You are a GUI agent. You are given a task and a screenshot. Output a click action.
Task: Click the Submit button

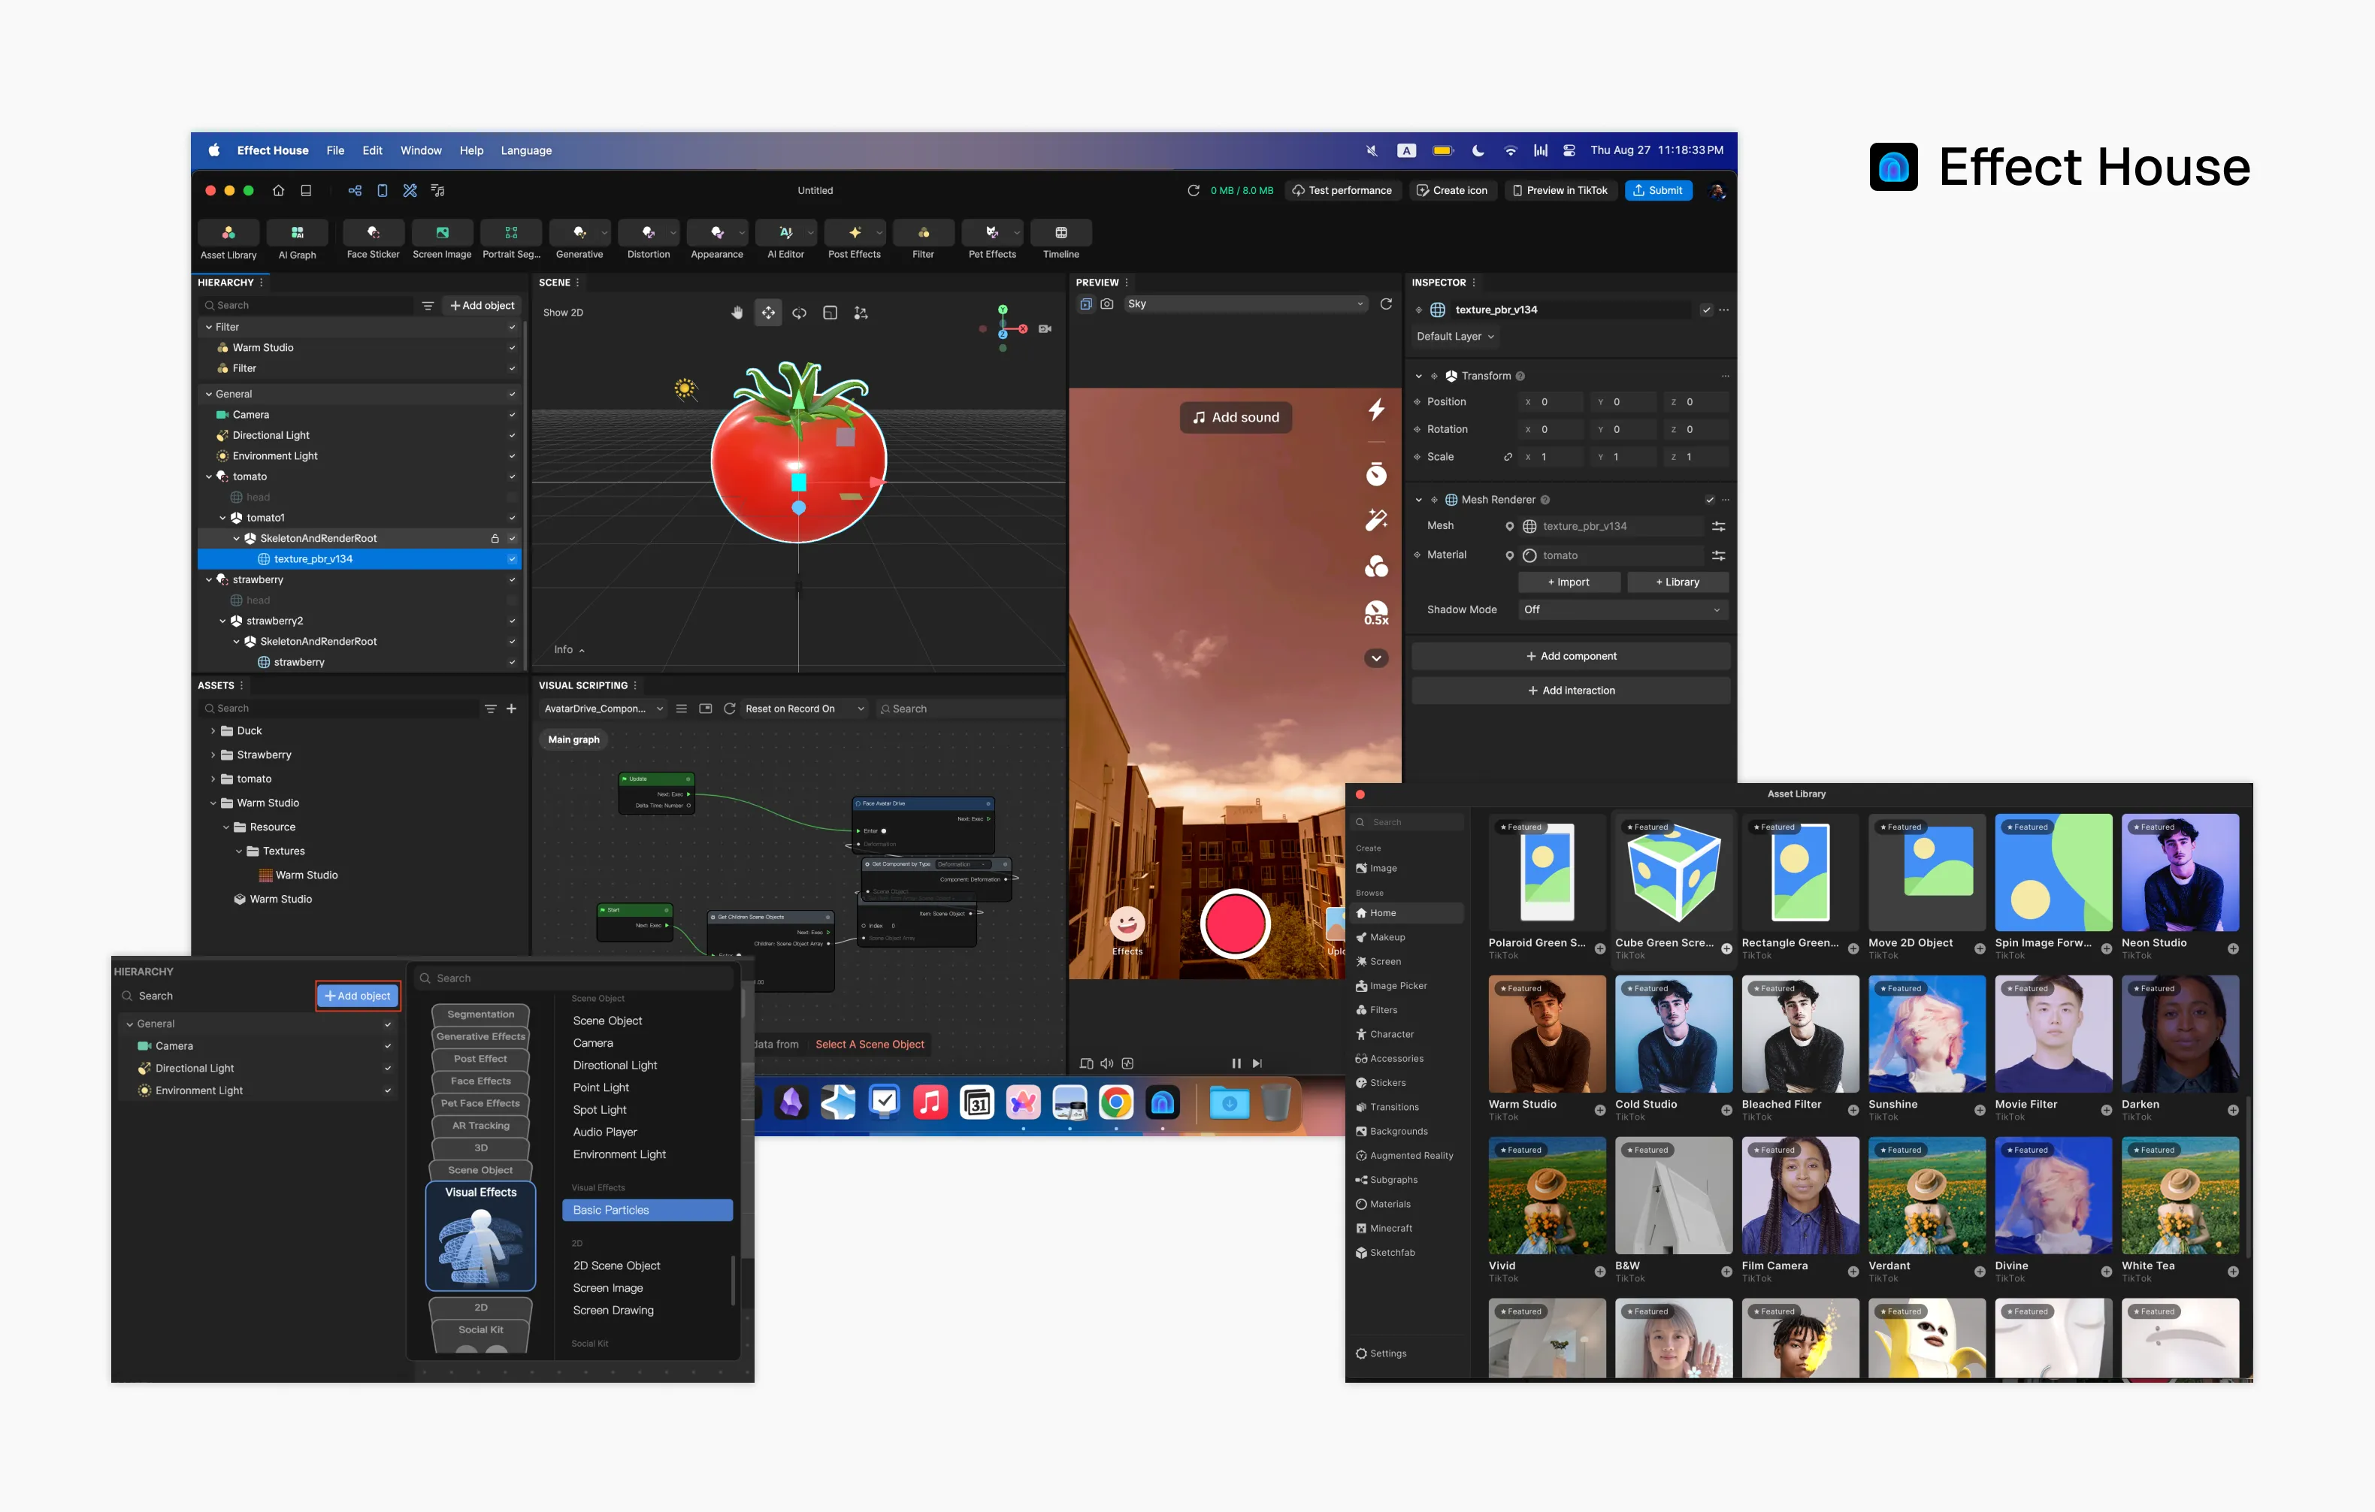coord(1658,190)
